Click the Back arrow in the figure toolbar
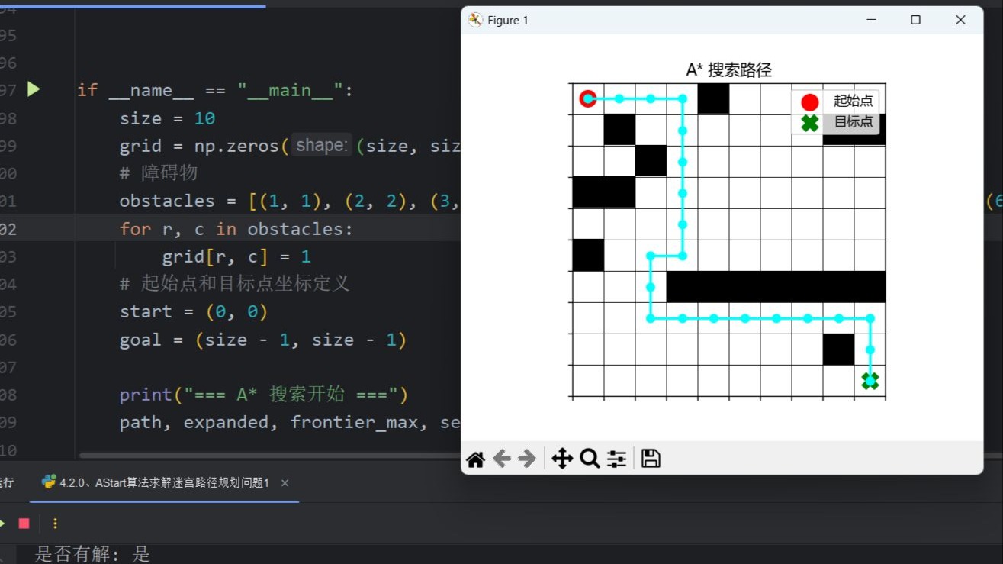 [501, 458]
